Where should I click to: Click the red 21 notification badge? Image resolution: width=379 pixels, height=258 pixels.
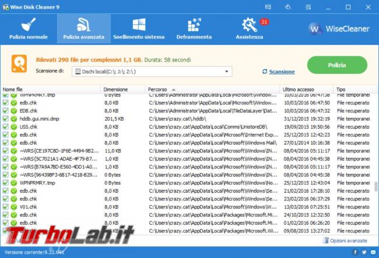[x=264, y=22]
